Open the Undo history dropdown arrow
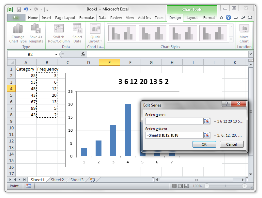Screen dimensions: 262x198 coord(31,9)
